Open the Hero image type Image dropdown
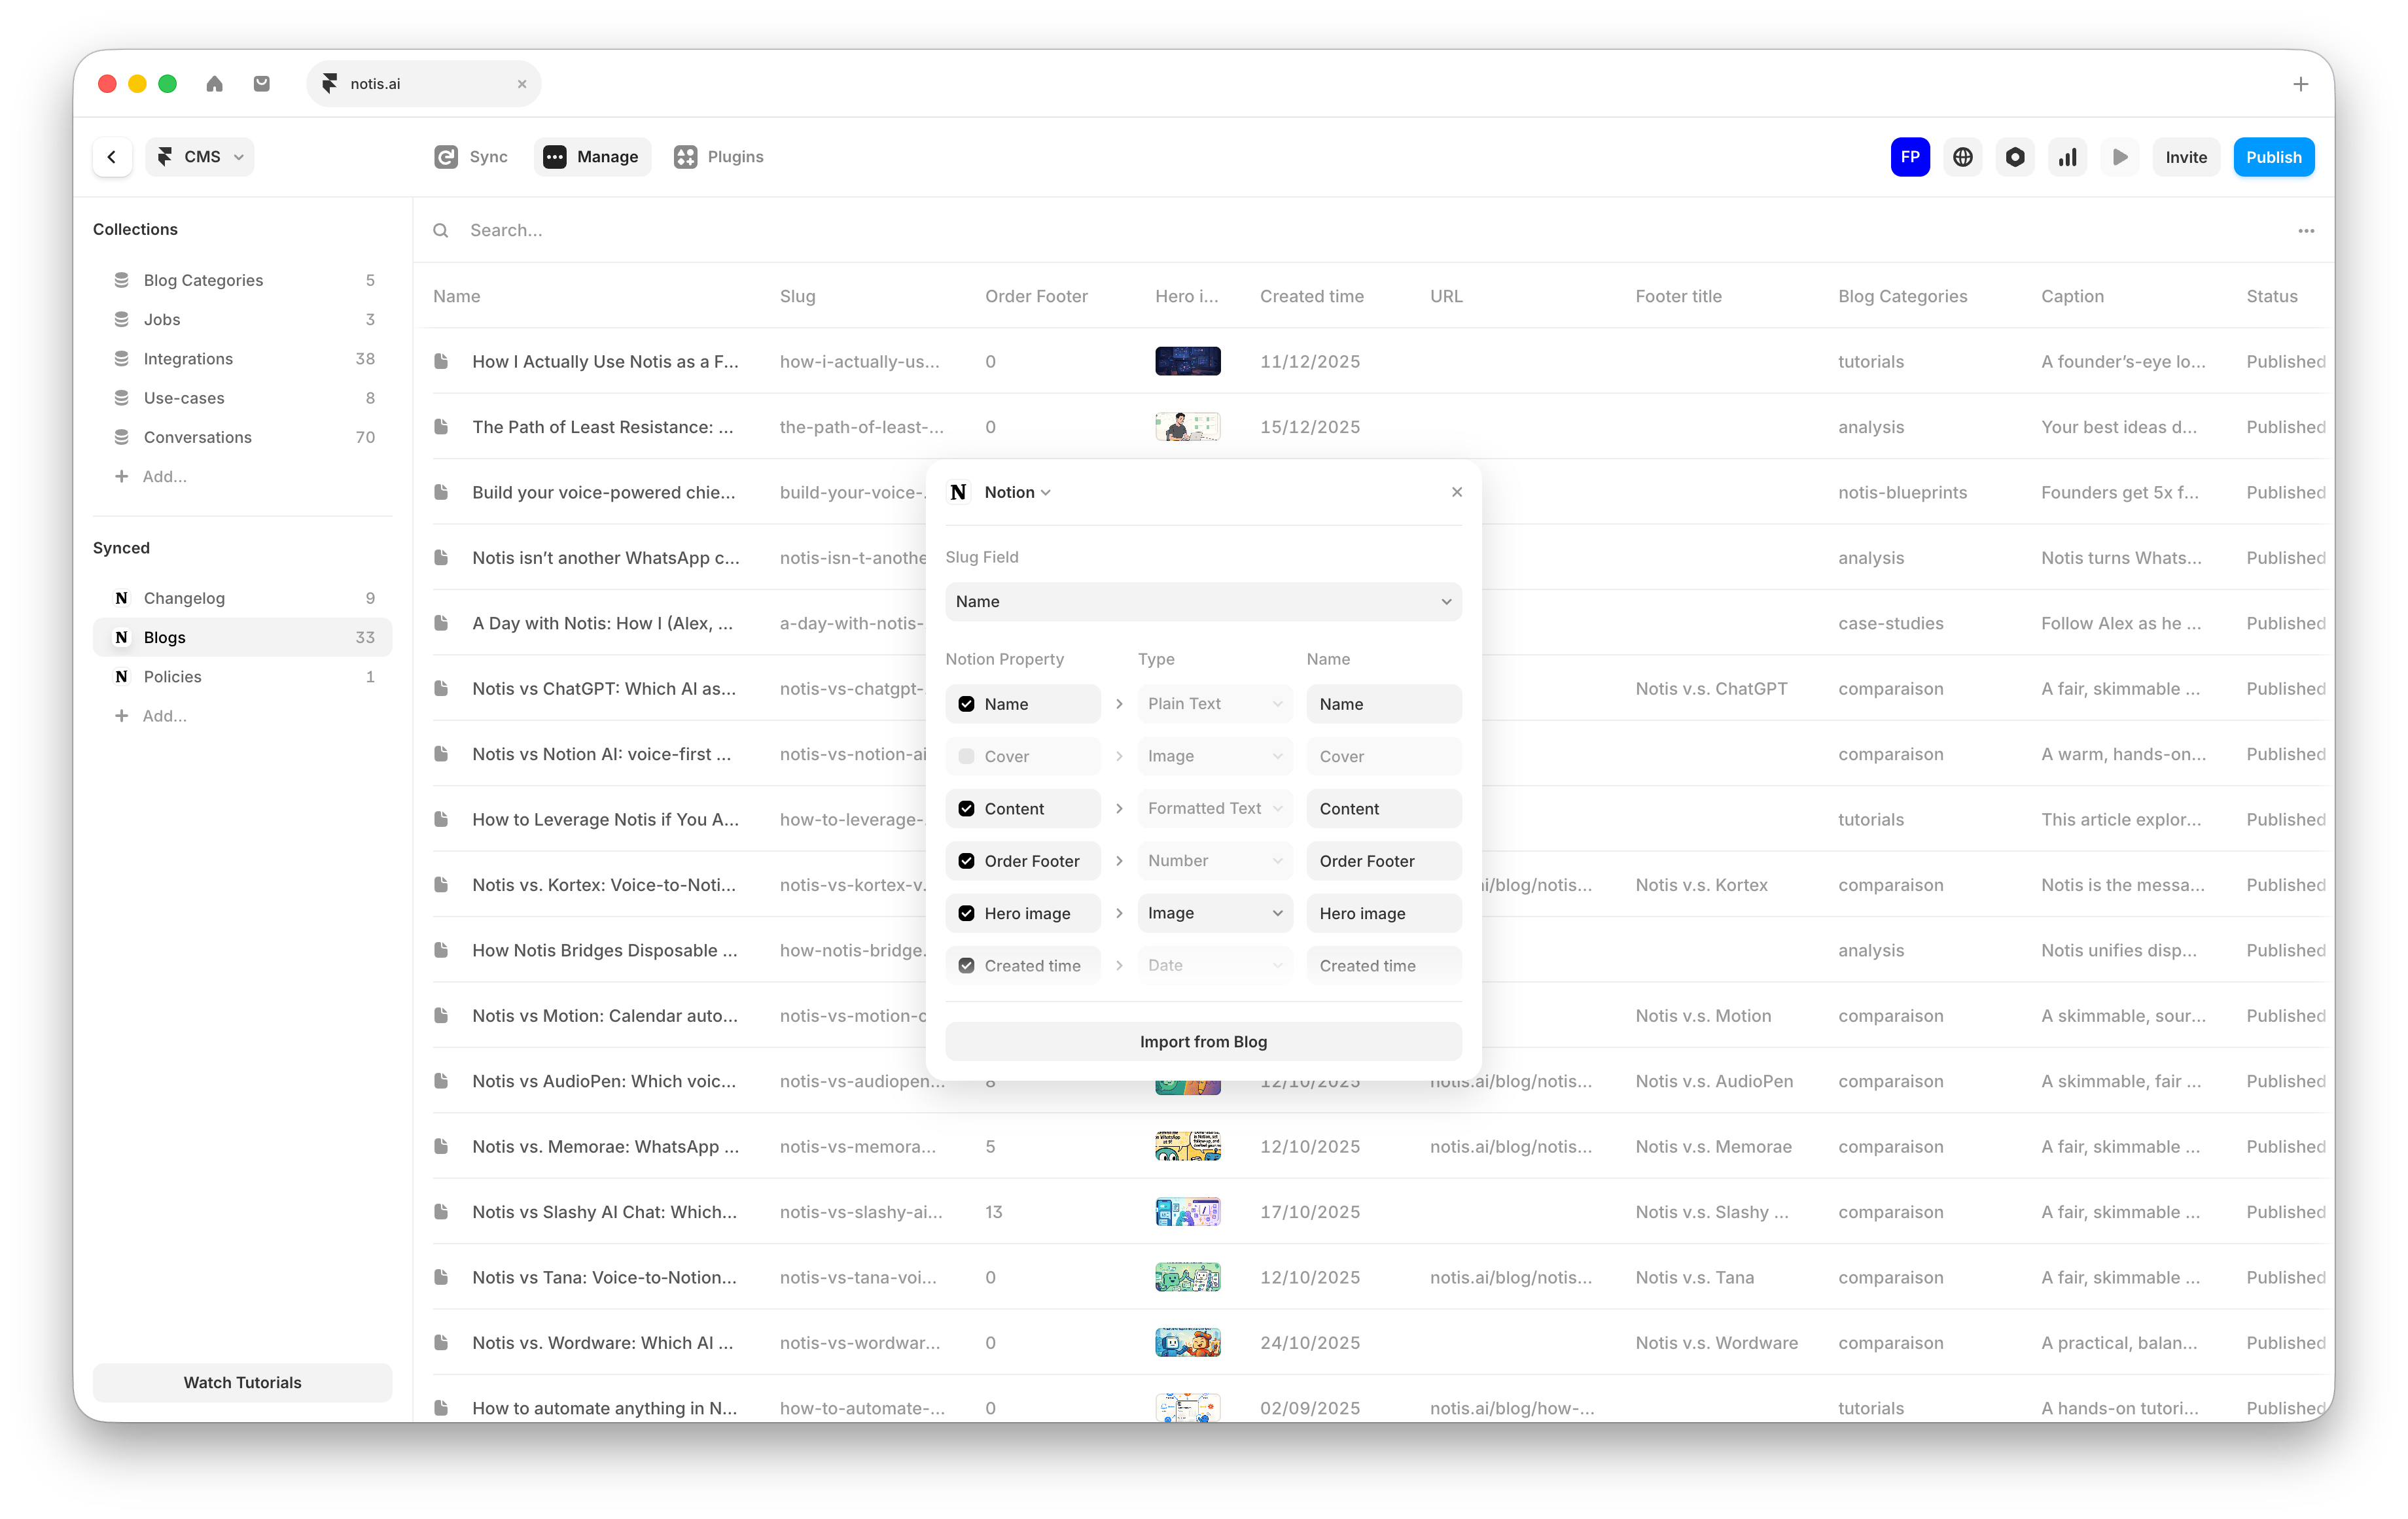Viewport: 2408px width, 1519px height. pos(1215,913)
